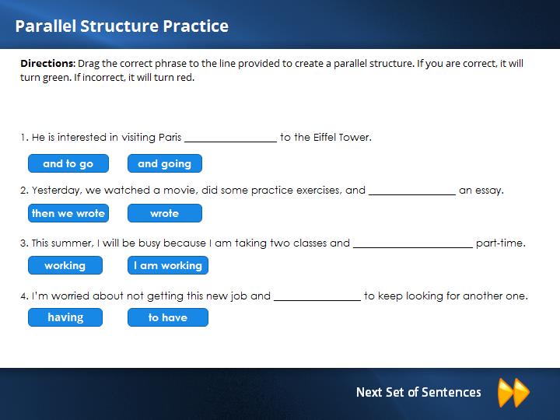Open the Next Set of Sentences link
This screenshot has height=420, width=560.
[x=418, y=392]
